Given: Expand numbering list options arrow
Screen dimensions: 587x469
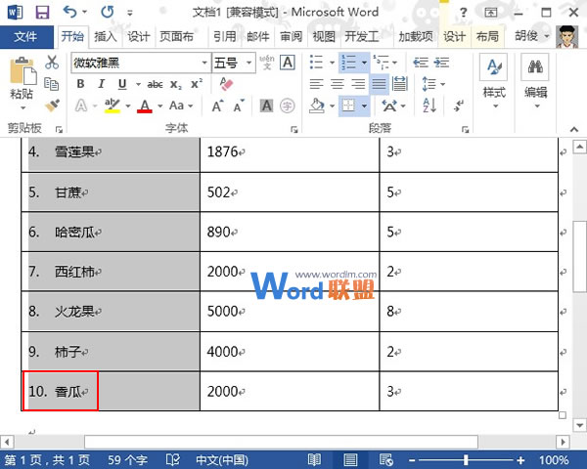Looking at the screenshot, I should point(364,63).
